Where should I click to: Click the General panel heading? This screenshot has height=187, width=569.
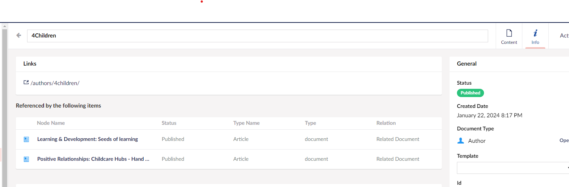coord(467,64)
